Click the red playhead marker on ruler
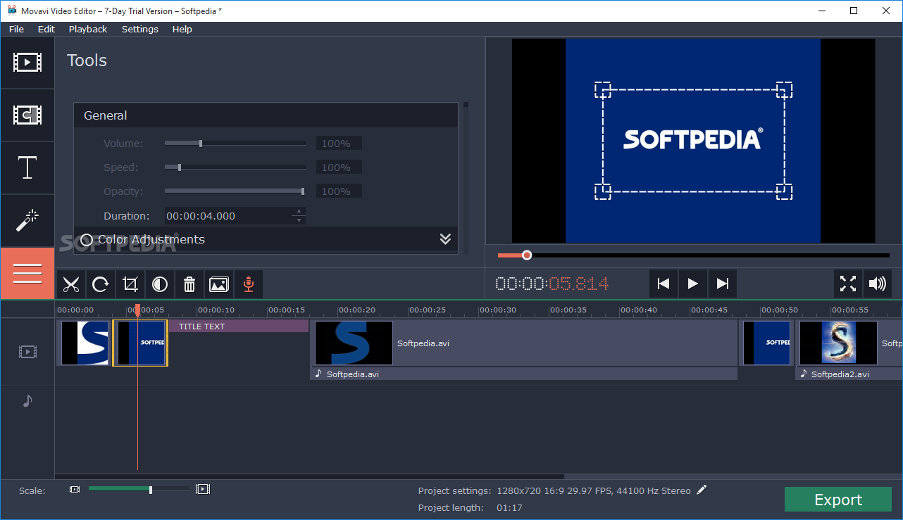The image size is (903, 520). pyautogui.click(x=137, y=310)
